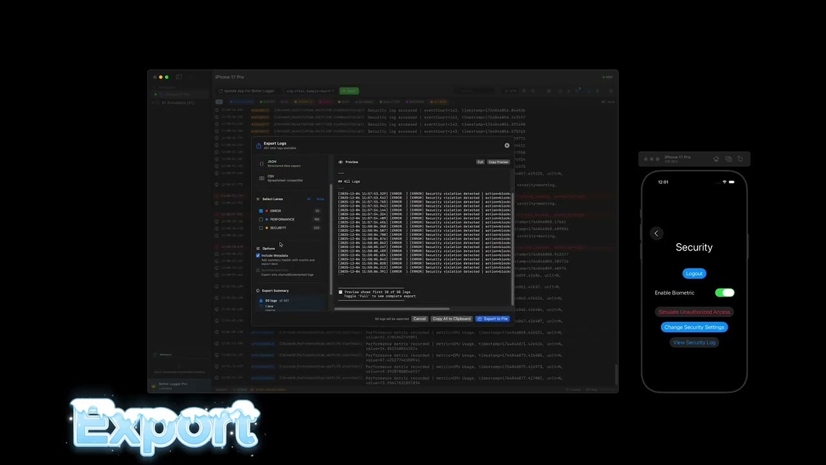Click None to deselect all lanes

coord(320,199)
